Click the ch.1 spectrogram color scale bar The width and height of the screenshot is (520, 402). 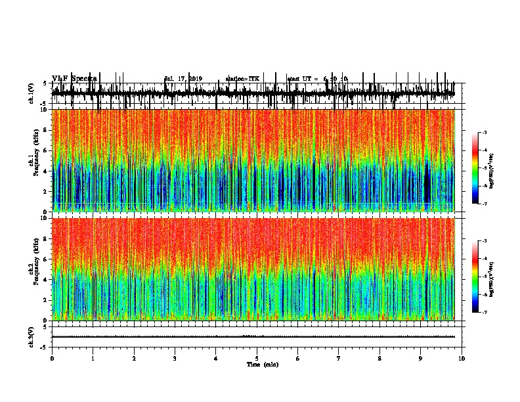click(475, 168)
